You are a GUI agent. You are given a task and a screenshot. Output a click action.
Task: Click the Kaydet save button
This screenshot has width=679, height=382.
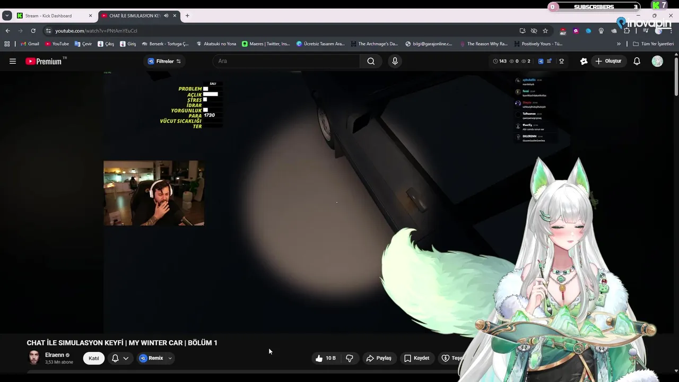(x=417, y=358)
